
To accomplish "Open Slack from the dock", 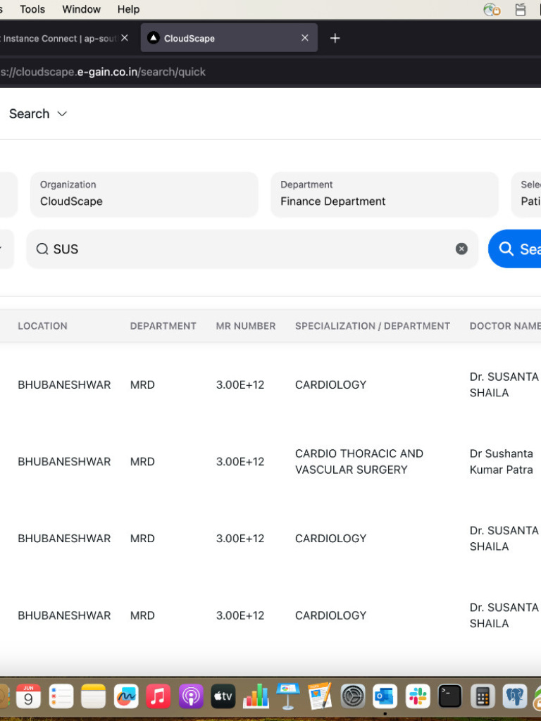I will tap(418, 696).
